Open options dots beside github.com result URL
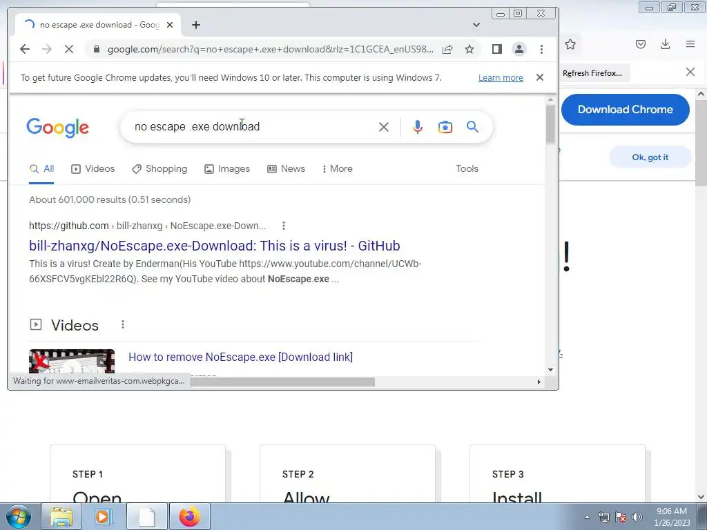Image resolution: width=707 pixels, height=530 pixels. pos(284,226)
